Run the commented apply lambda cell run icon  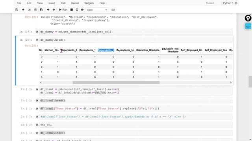[x=37, y=117]
